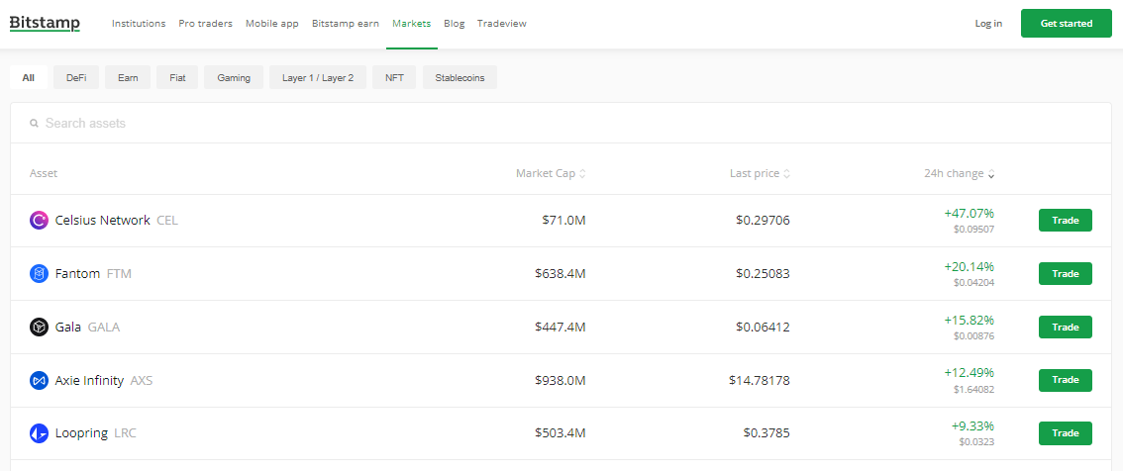Click the +12.49% change value

970,373
